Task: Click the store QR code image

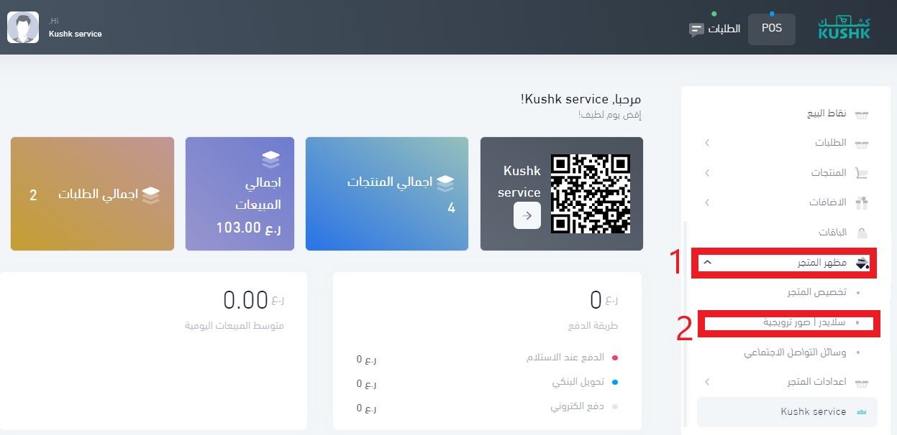Action: (x=591, y=193)
